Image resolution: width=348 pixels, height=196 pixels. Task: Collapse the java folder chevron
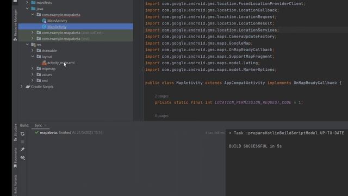27,9
